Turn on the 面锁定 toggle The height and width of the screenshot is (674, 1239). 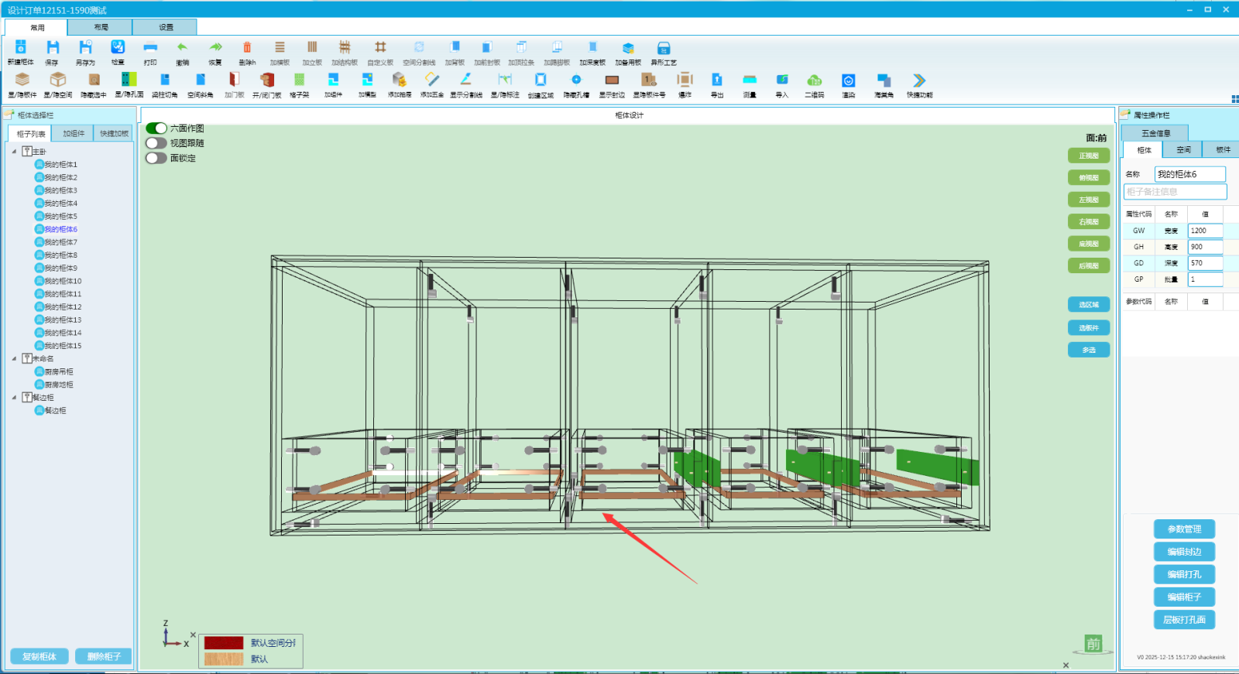click(x=156, y=158)
